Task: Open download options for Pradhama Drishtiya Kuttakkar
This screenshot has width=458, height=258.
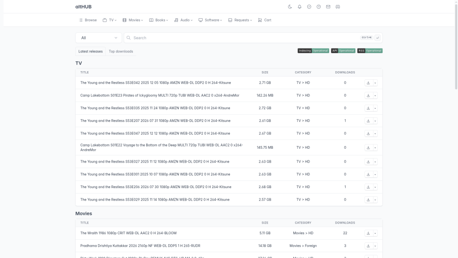Action: pyautogui.click(x=375, y=246)
